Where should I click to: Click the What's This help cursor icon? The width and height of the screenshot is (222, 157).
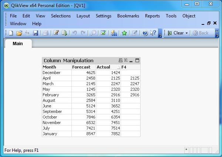pyautogui.click(x=153, y=33)
